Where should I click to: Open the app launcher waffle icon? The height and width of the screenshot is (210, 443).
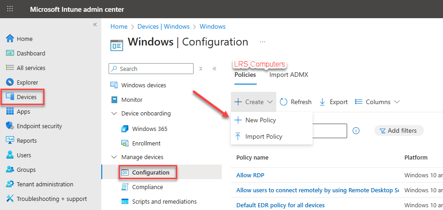tap(10, 9)
